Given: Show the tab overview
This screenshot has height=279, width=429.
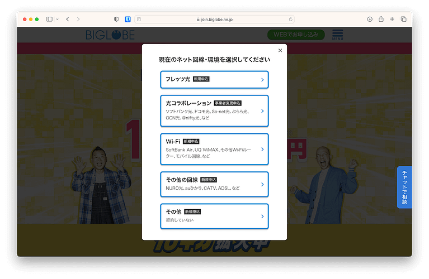Looking at the screenshot, I should 404,19.
